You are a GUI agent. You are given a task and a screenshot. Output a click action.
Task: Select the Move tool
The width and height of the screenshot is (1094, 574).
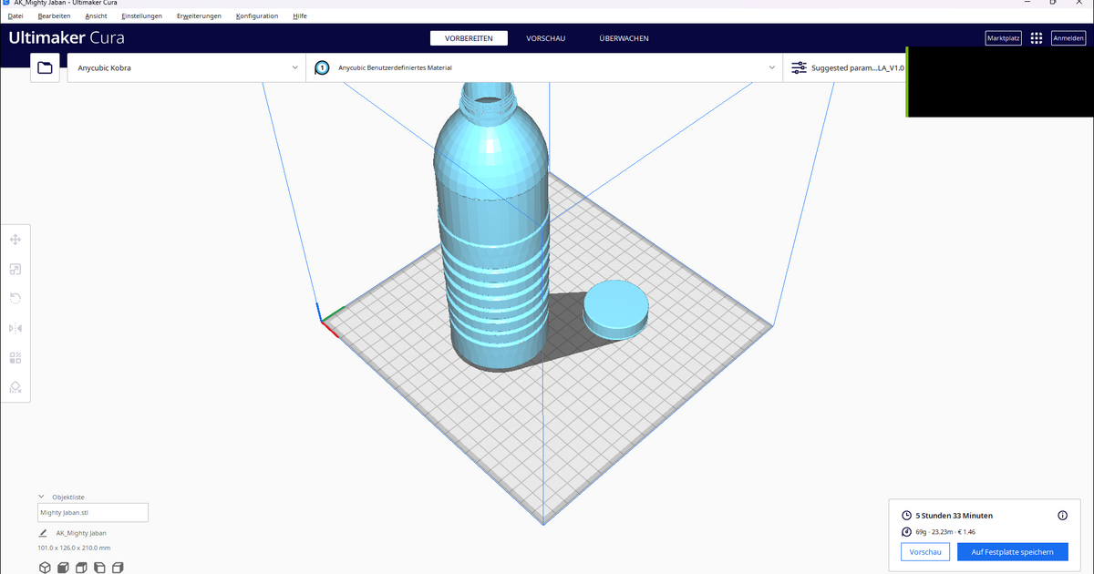pos(15,239)
